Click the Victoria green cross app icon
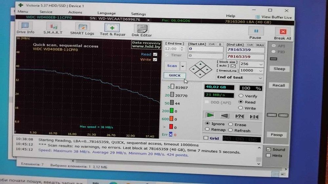The image size is (328, 184). coord(21,5)
